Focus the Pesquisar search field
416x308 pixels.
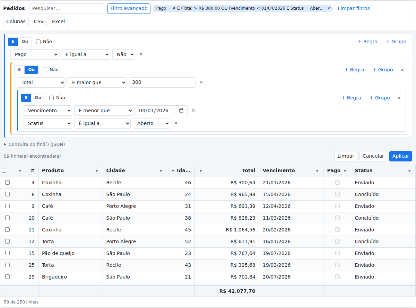[67, 8]
